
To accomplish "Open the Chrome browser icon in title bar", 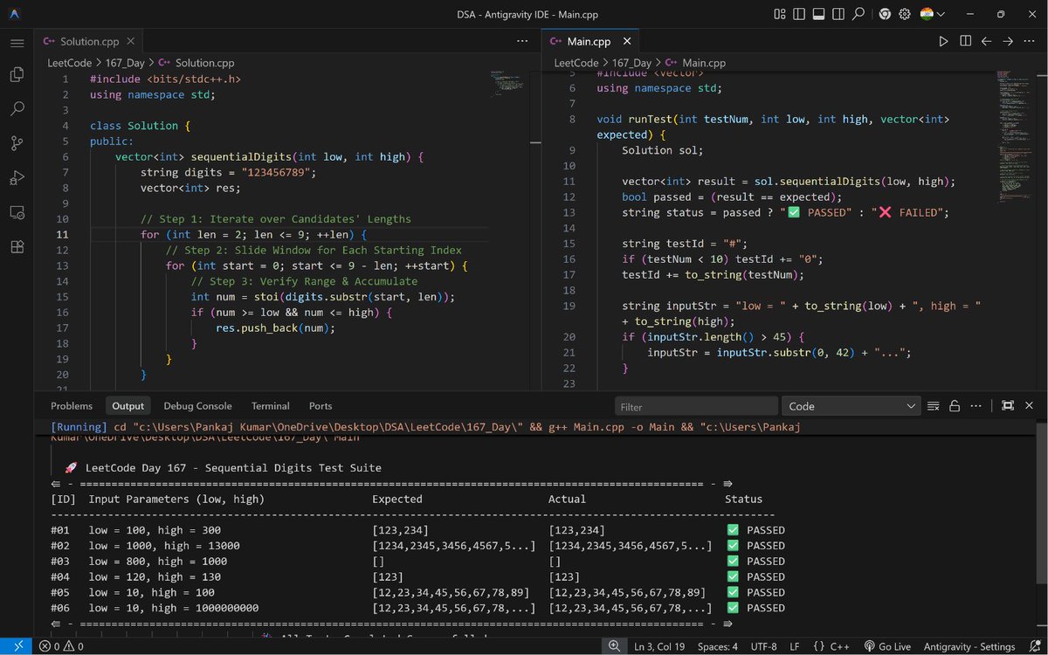I will (885, 14).
